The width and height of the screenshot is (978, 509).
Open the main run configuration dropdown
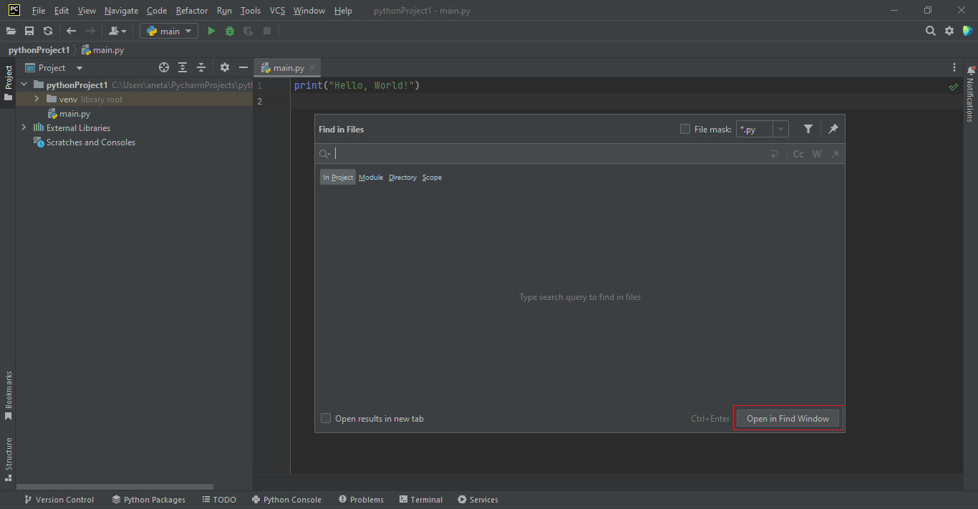[x=168, y=31]
